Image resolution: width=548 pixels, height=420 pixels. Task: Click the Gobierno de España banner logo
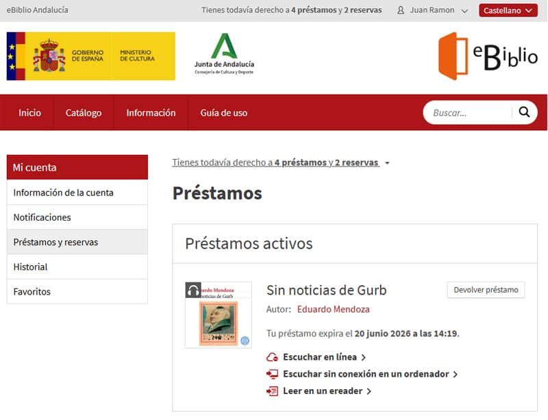click(91, 56)
